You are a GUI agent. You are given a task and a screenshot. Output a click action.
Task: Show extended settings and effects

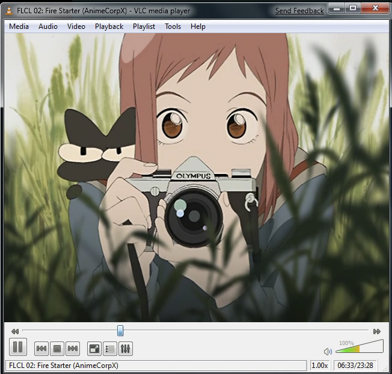[x=126, y=348]
